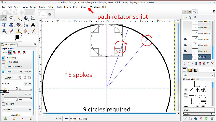Screen dimensions: 216x122
Task: Select the Move tool in toolbox
Action: click(26, 18)
